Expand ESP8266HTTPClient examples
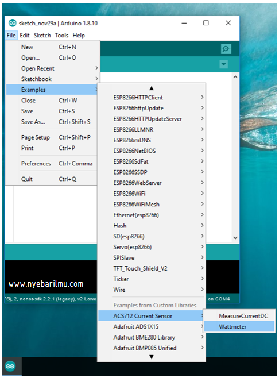This screenshot has width=279, height=378. (152, 98)
